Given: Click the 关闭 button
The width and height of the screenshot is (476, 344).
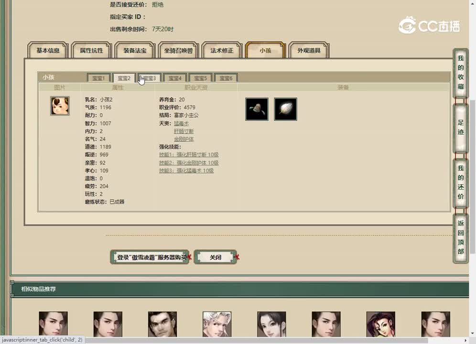Looking at the screenshot, I should pyautogui.click(x=216, y=257).
